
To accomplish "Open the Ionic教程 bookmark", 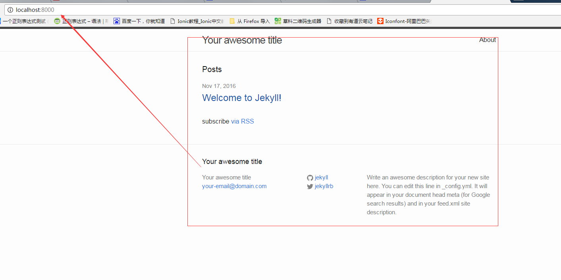I will (x=197, y=21).
